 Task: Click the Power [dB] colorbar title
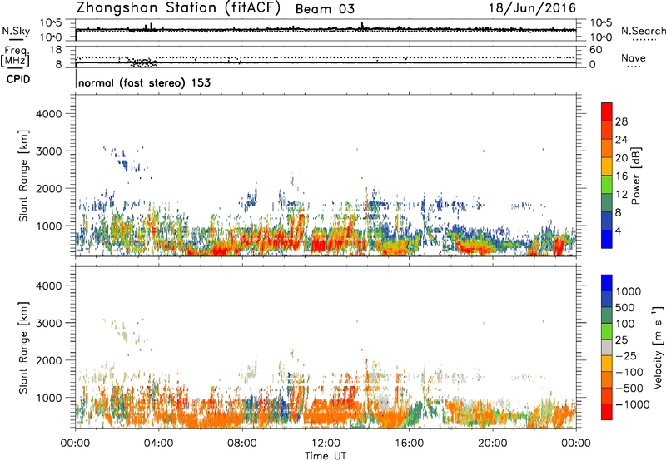click(635, 176)
